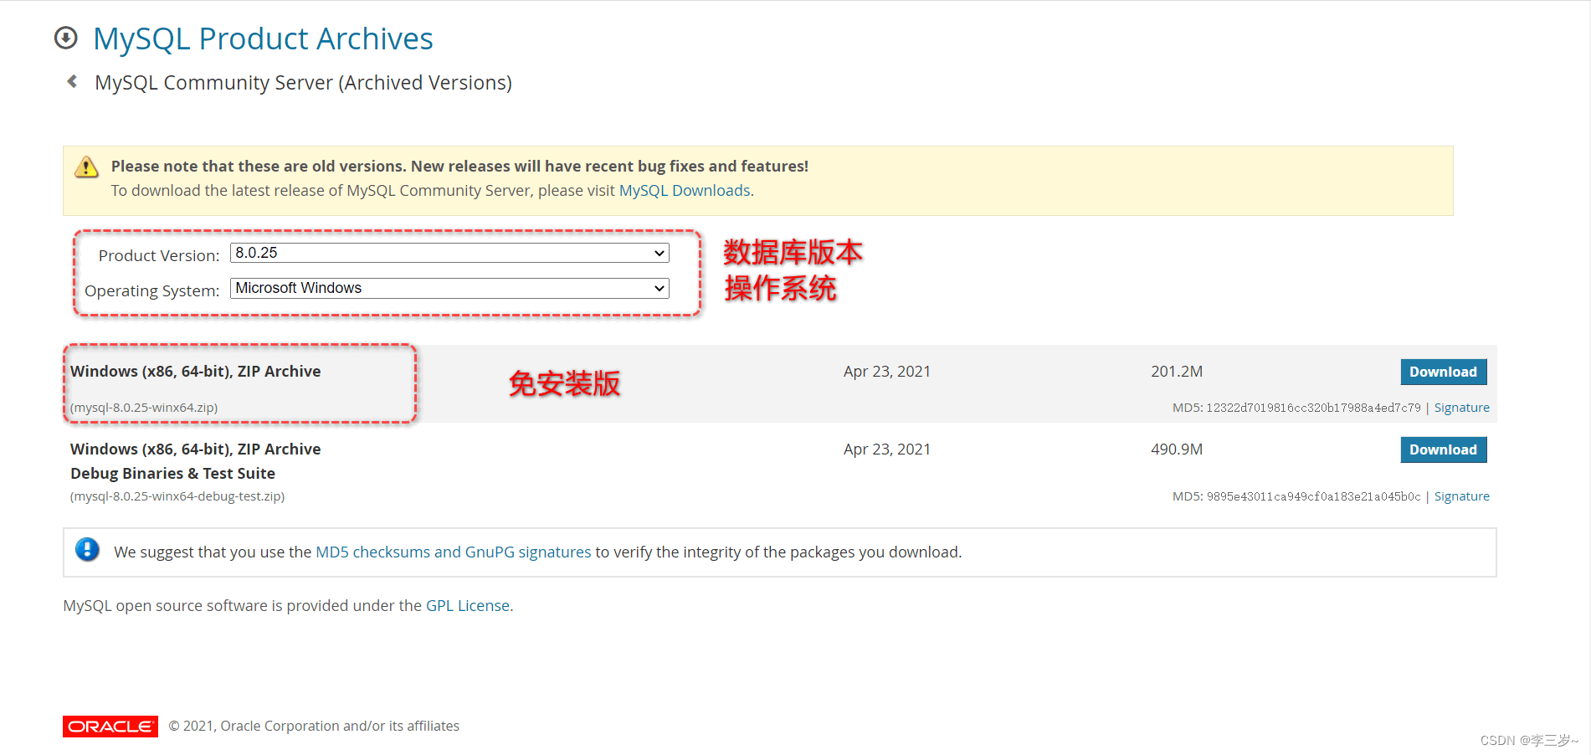Viewport: 1591px width, 755px height.
Task: Open the Product Version dropdown
Action: pos(449,253)
